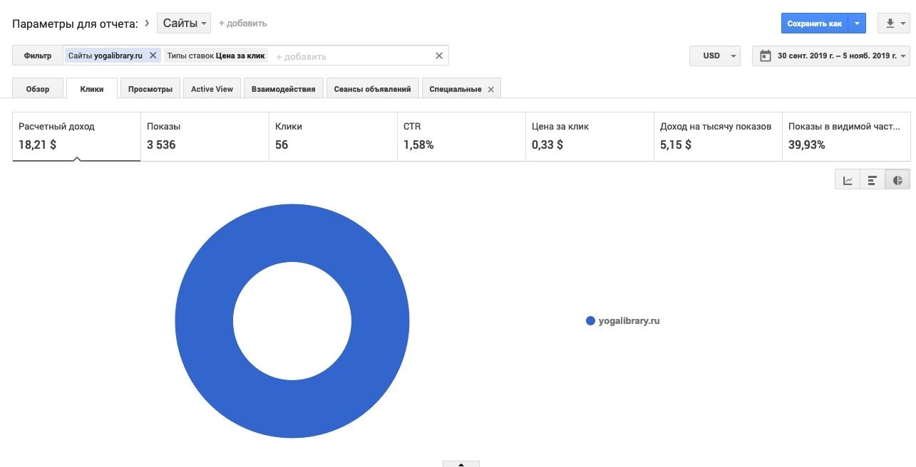
Task: Expand the panel with the bottom arrow handle
Action: click(x=461, y=463)
